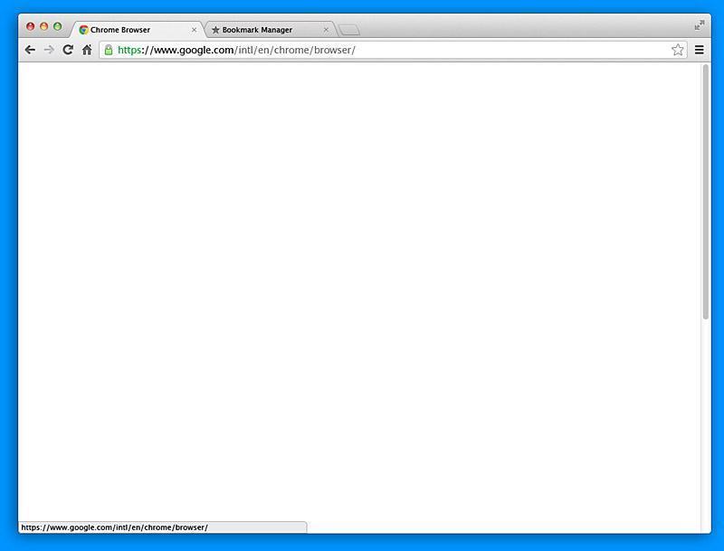Open the Chrome customization menu list
The height and width of the screenshot is (551, 724).
click(x=699, y=50)
